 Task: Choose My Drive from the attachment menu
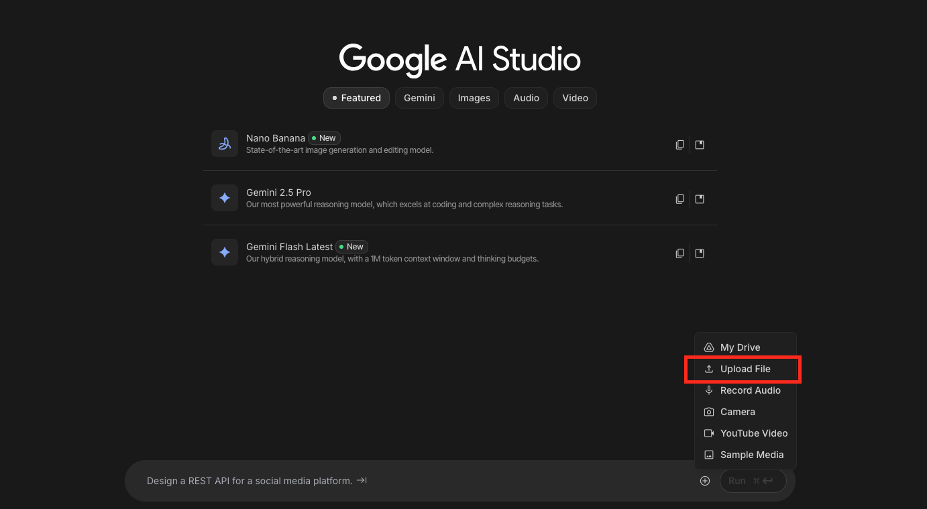tap(740, 347)
